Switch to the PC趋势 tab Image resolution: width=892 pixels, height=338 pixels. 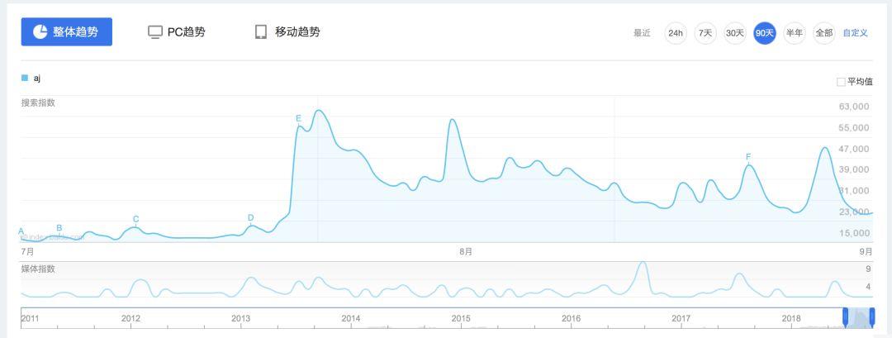coord(186,32)
